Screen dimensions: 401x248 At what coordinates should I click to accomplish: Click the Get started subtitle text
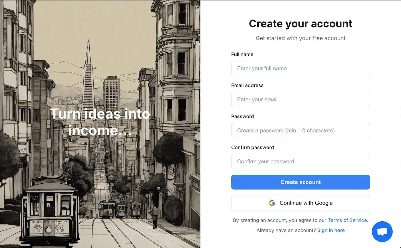(x=300, y=38)
